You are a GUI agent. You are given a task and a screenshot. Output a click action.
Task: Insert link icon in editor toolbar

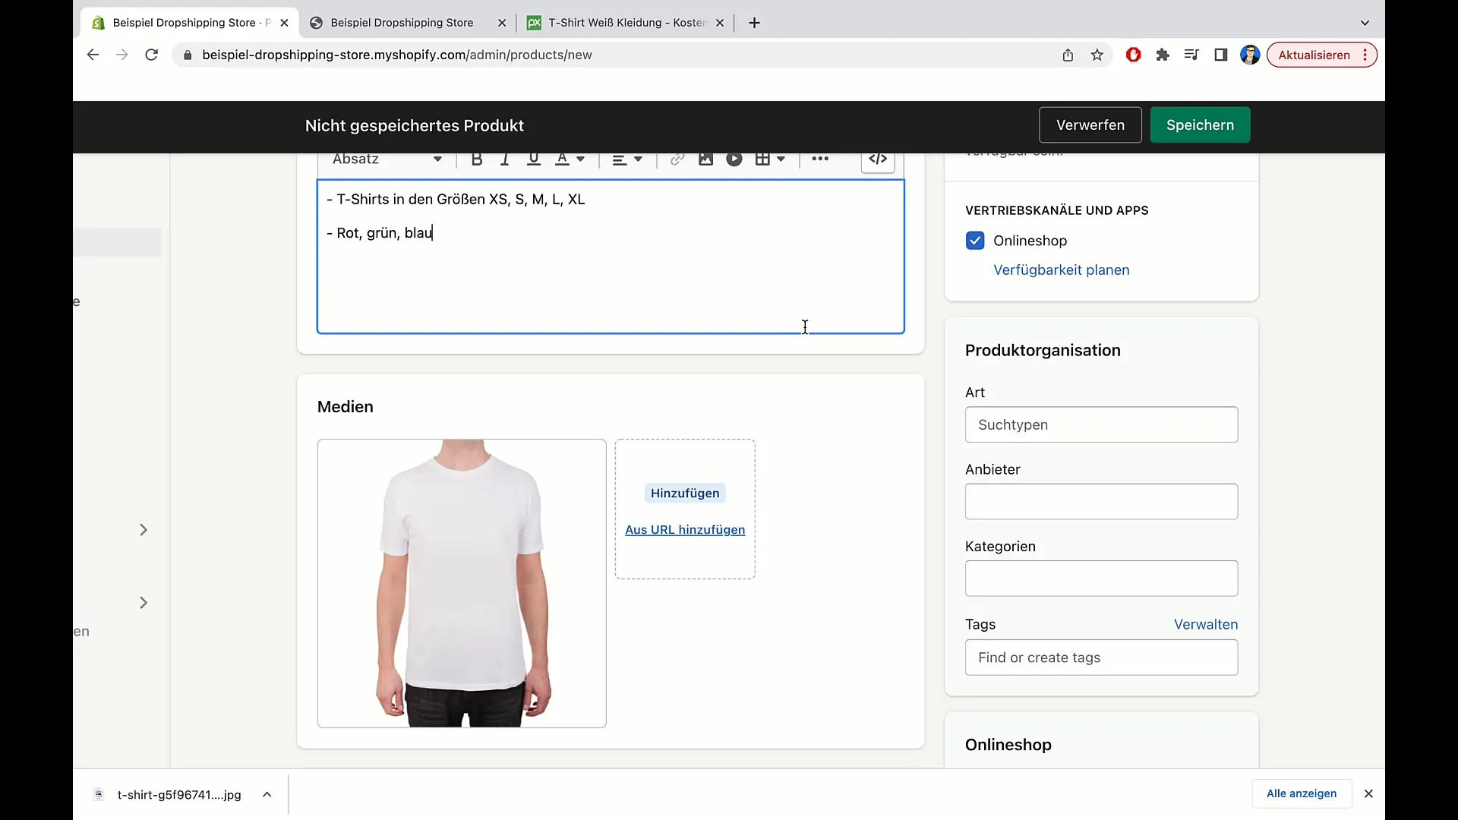click(677, 159)
